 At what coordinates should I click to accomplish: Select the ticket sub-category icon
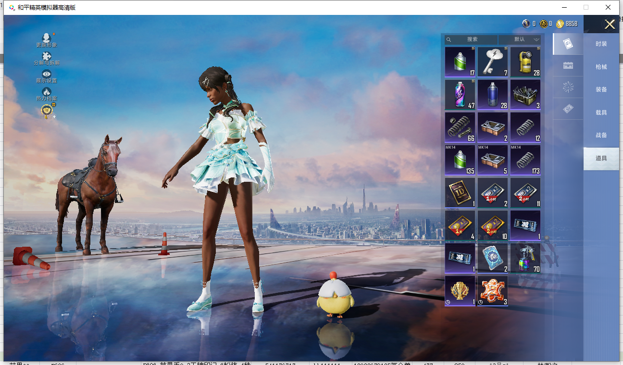(x=568, y=109)
